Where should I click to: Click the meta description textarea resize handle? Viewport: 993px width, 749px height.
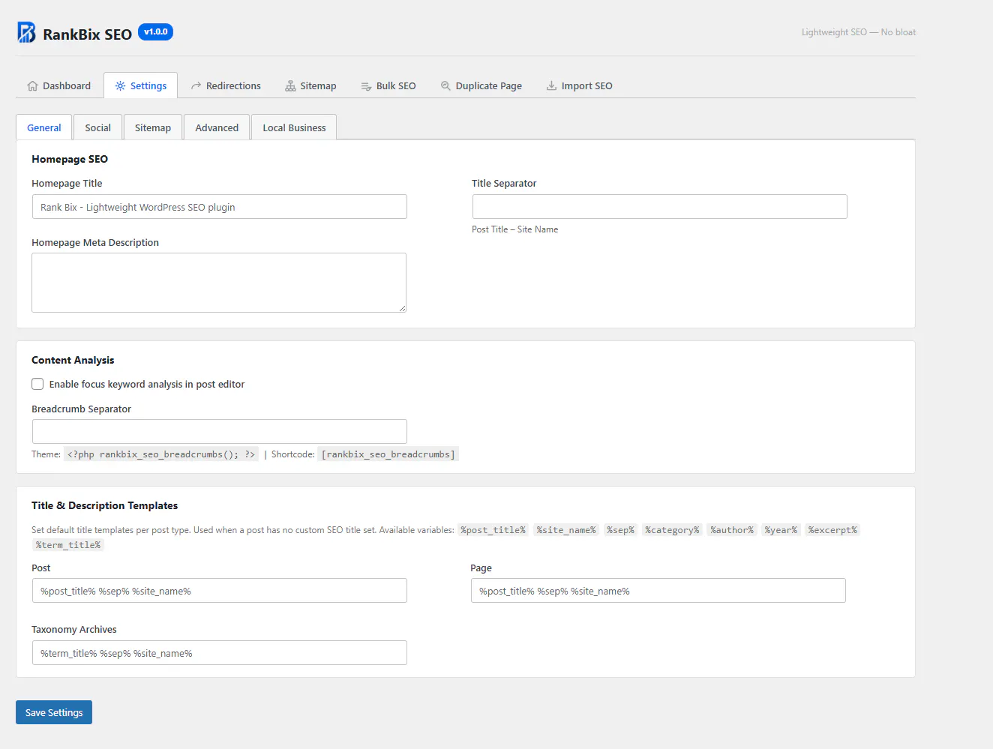click(402, 308)
